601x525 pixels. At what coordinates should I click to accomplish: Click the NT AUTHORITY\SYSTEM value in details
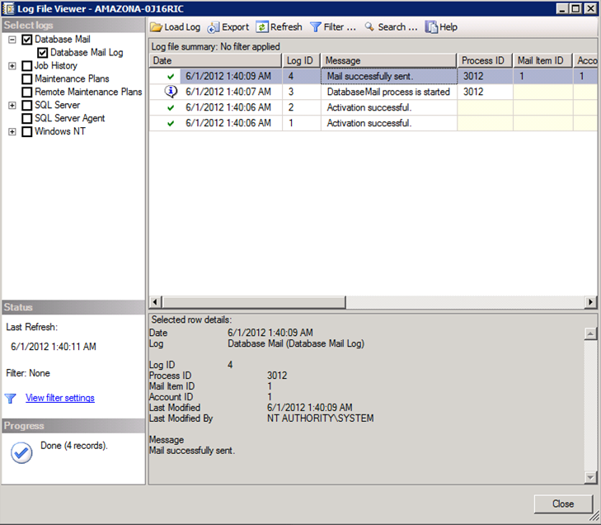(320, 419)
